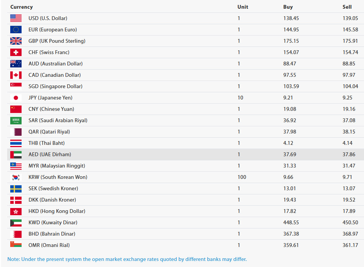Click the GBP UK flag icon

[x=16, y=40]
